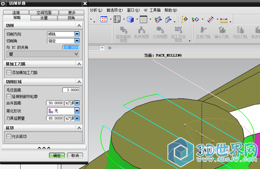Image resolution: width=260 pixels, height=169 pixels.
Task: Click the Fit view icon in toolbar
Action: pos(104,19)
